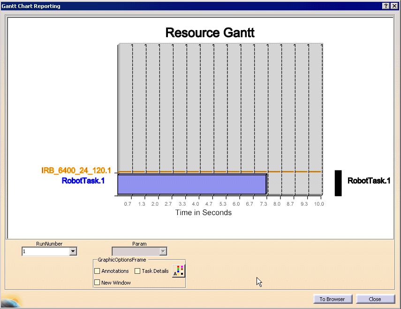The image size is (401, 309).
Task: Click the 10.0 time axis tick label
Action: pos(319,204)
